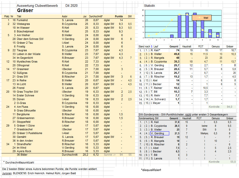The image size is (239, 178).
Task: Click the "Dünen" title cell
Action: (21, 99)
